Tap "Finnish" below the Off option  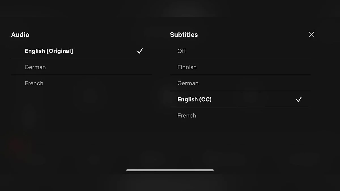pos(187,67)
